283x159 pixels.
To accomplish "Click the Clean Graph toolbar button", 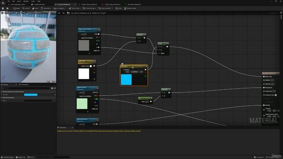I will (75, 8).
